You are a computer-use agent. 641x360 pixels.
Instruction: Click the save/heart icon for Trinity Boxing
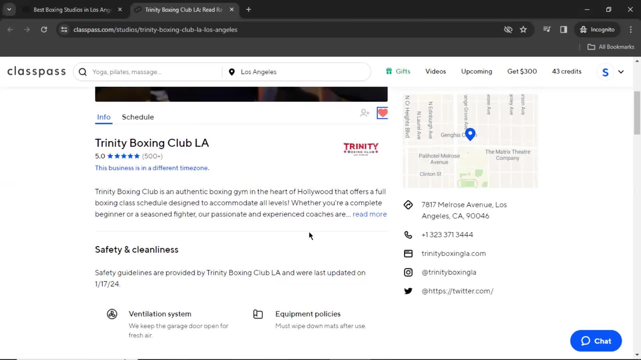pos(382,113)
